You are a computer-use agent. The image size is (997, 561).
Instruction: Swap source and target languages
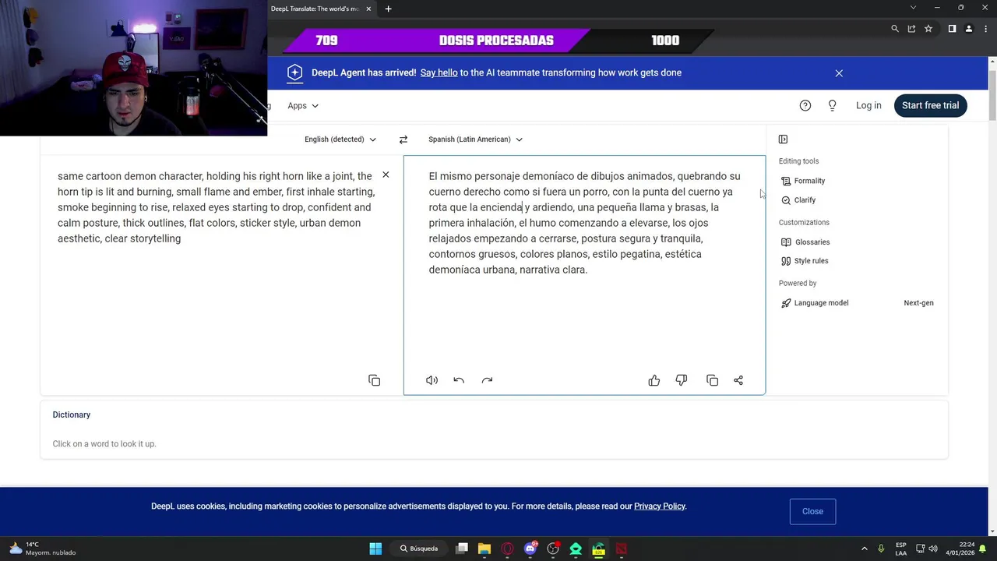[403, 139]
